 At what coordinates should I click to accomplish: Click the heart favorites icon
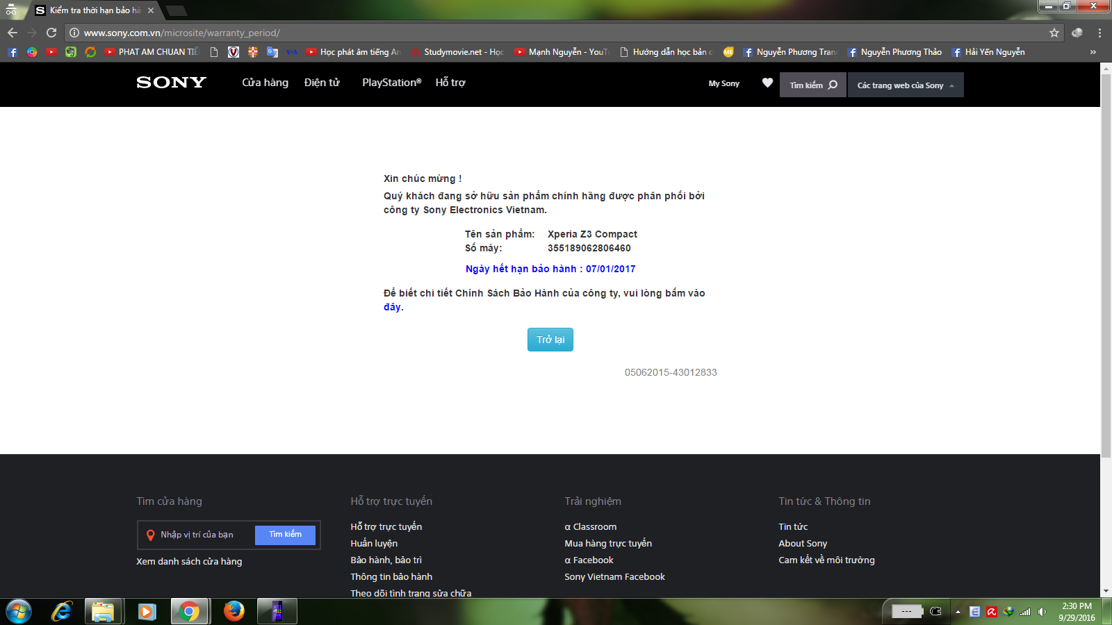[x=767, y=83]
